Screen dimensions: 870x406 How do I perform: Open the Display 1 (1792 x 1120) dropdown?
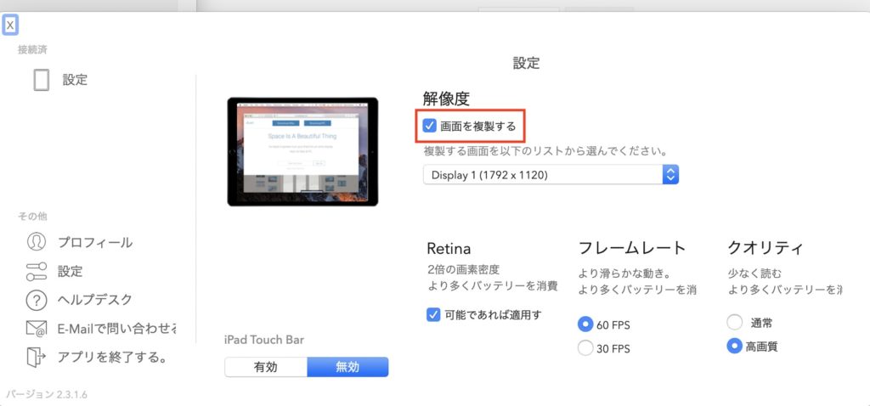click(x=544, y=175)
